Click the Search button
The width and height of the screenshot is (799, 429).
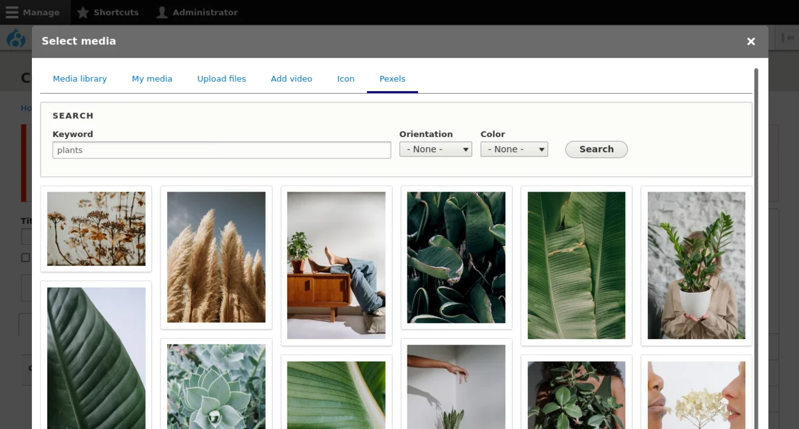pyautogui.click(x=597, y=150)
